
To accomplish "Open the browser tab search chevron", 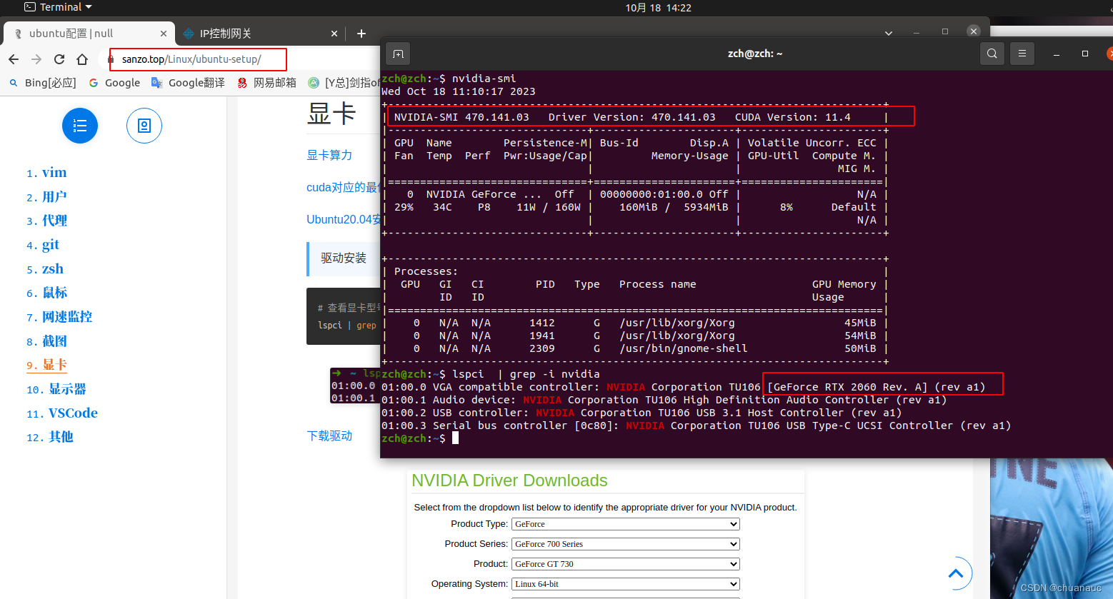I will (889, 33).
